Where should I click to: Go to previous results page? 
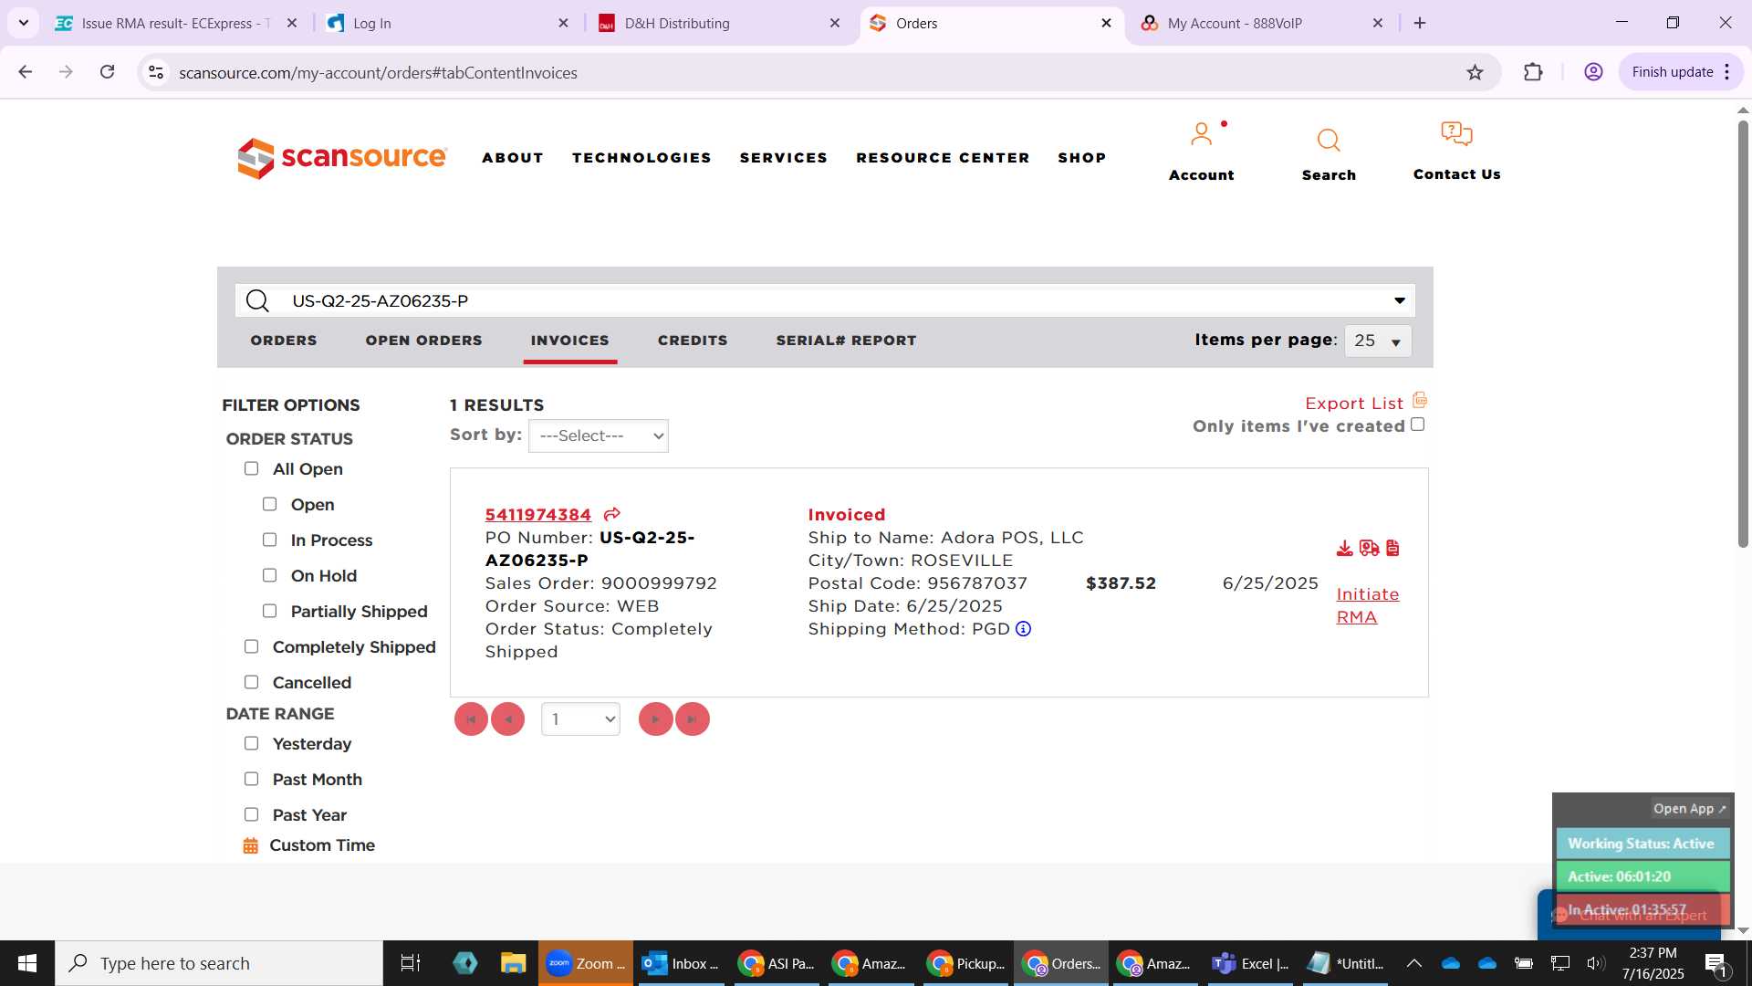tap(508, 719)
